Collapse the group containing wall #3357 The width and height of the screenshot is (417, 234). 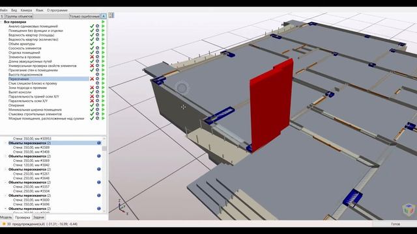pos(6,183)
